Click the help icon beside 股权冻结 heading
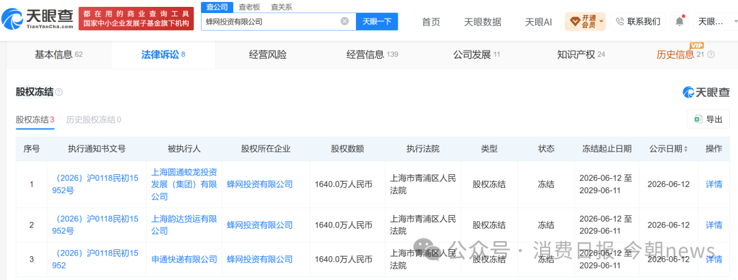The image size is (738, 280). (59, 92)
